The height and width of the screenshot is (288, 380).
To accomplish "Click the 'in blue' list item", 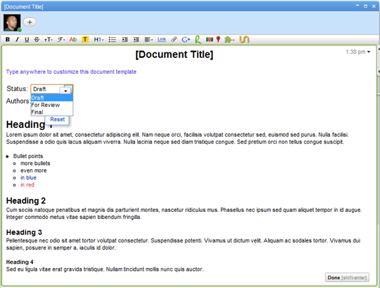I will 28,177.
